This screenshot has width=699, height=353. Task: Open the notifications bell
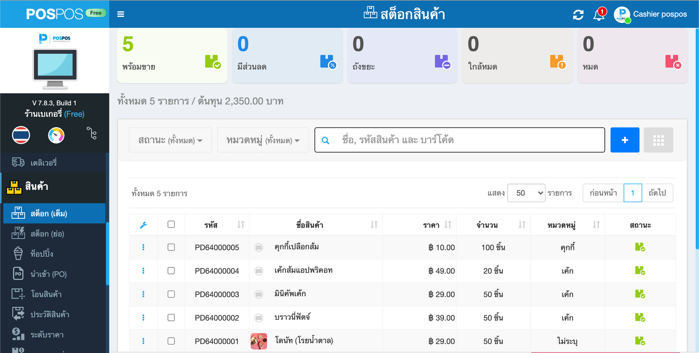599,14
